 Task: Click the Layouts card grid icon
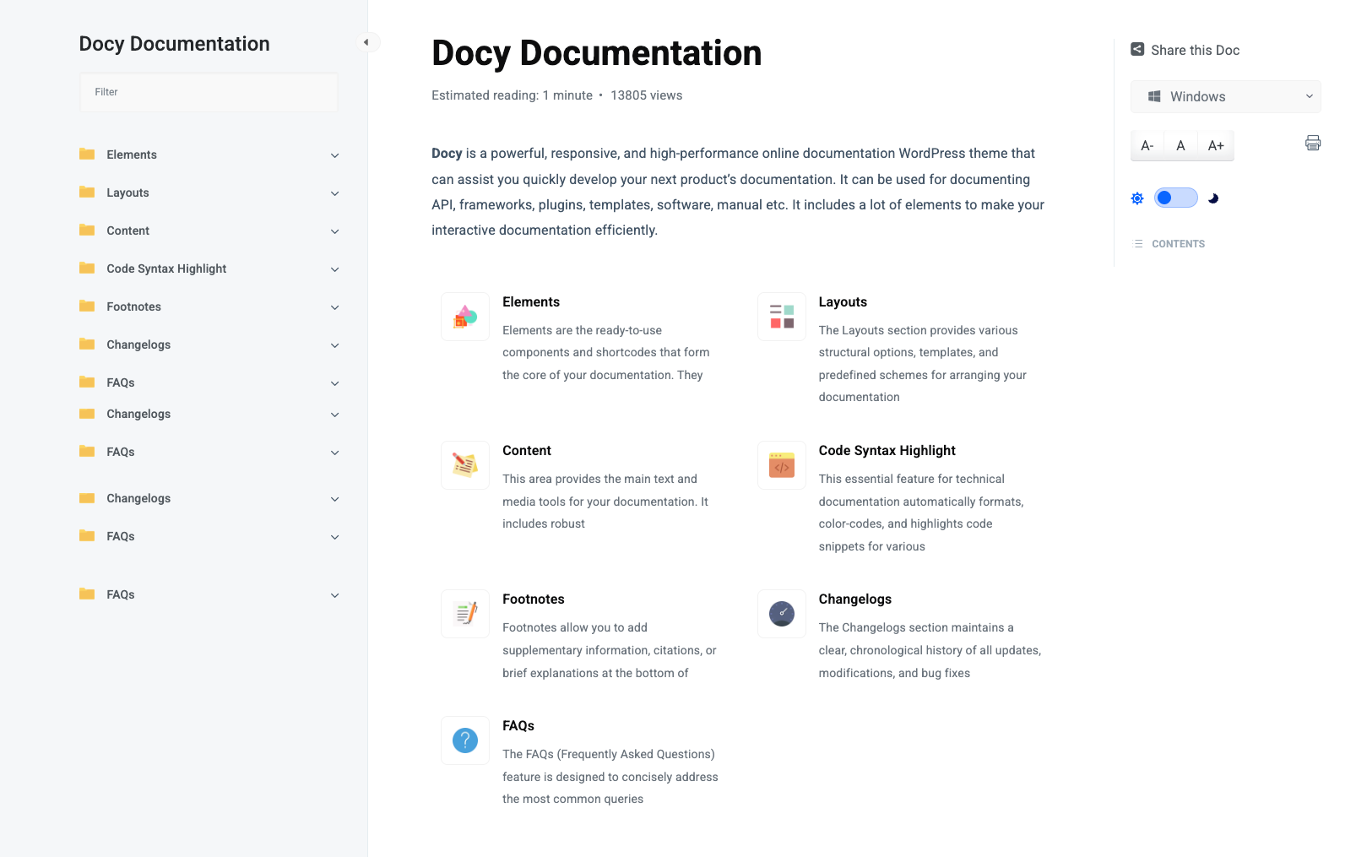[x=782, y=317]
